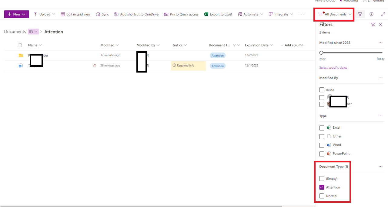The width and height of the screenshot is (388, 207).
Task: Click the 12/2/2022 expiration date cell
Action: (x=252, y=55)
